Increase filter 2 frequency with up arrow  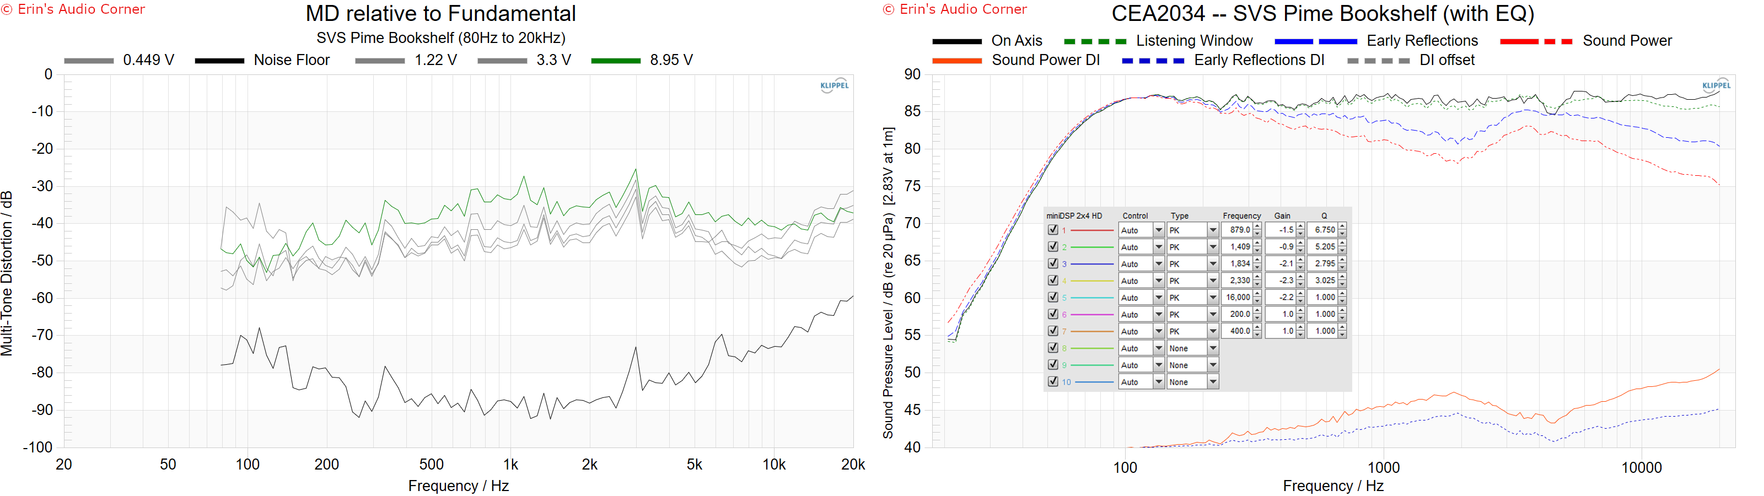pos(1257,243)
